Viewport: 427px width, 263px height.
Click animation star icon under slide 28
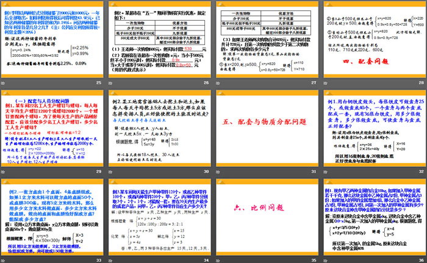[x=325, y=83]
